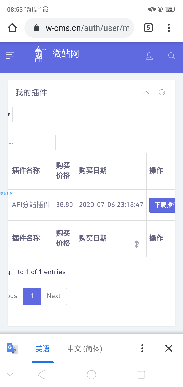
Task: Close the Google Translate bar
Action: (169, 348)
